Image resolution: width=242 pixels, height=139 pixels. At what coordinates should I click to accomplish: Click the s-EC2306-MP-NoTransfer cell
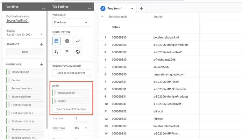(170, 89)
